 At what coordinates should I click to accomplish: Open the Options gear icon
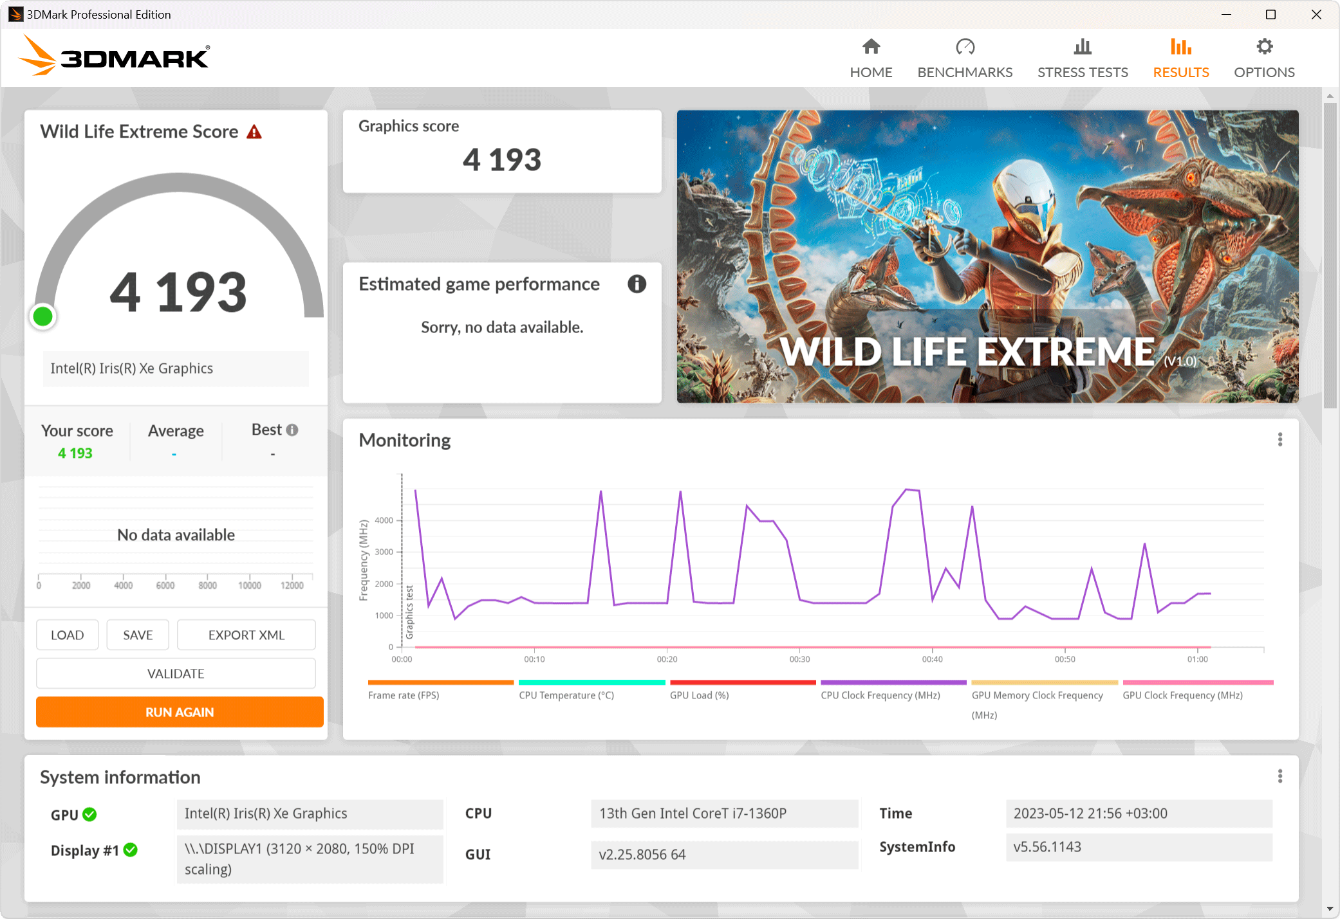[1264, 47]
